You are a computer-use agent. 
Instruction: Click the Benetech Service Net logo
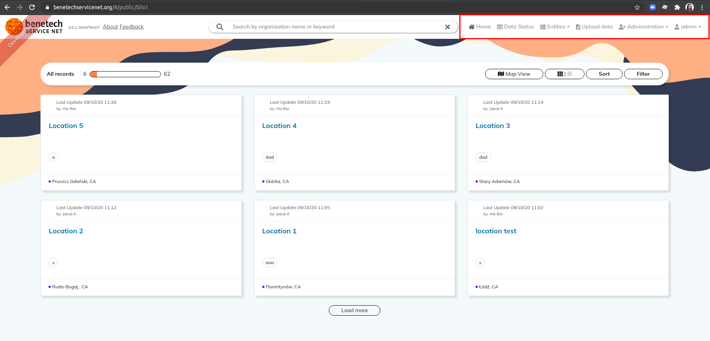34,27
